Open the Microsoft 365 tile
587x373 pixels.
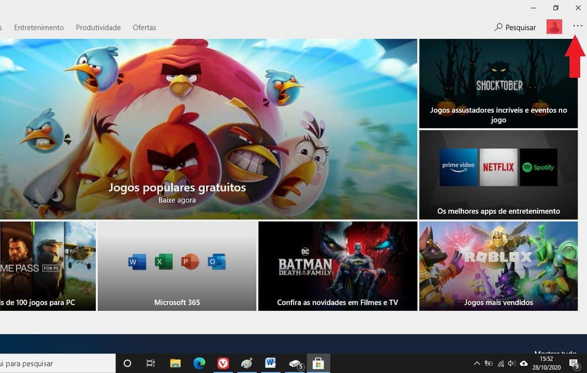coord(177,266)
